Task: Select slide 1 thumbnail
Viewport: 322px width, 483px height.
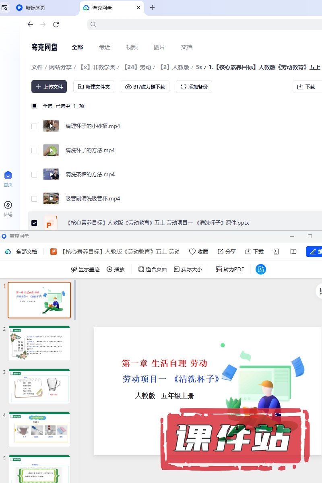Action: 39,300
